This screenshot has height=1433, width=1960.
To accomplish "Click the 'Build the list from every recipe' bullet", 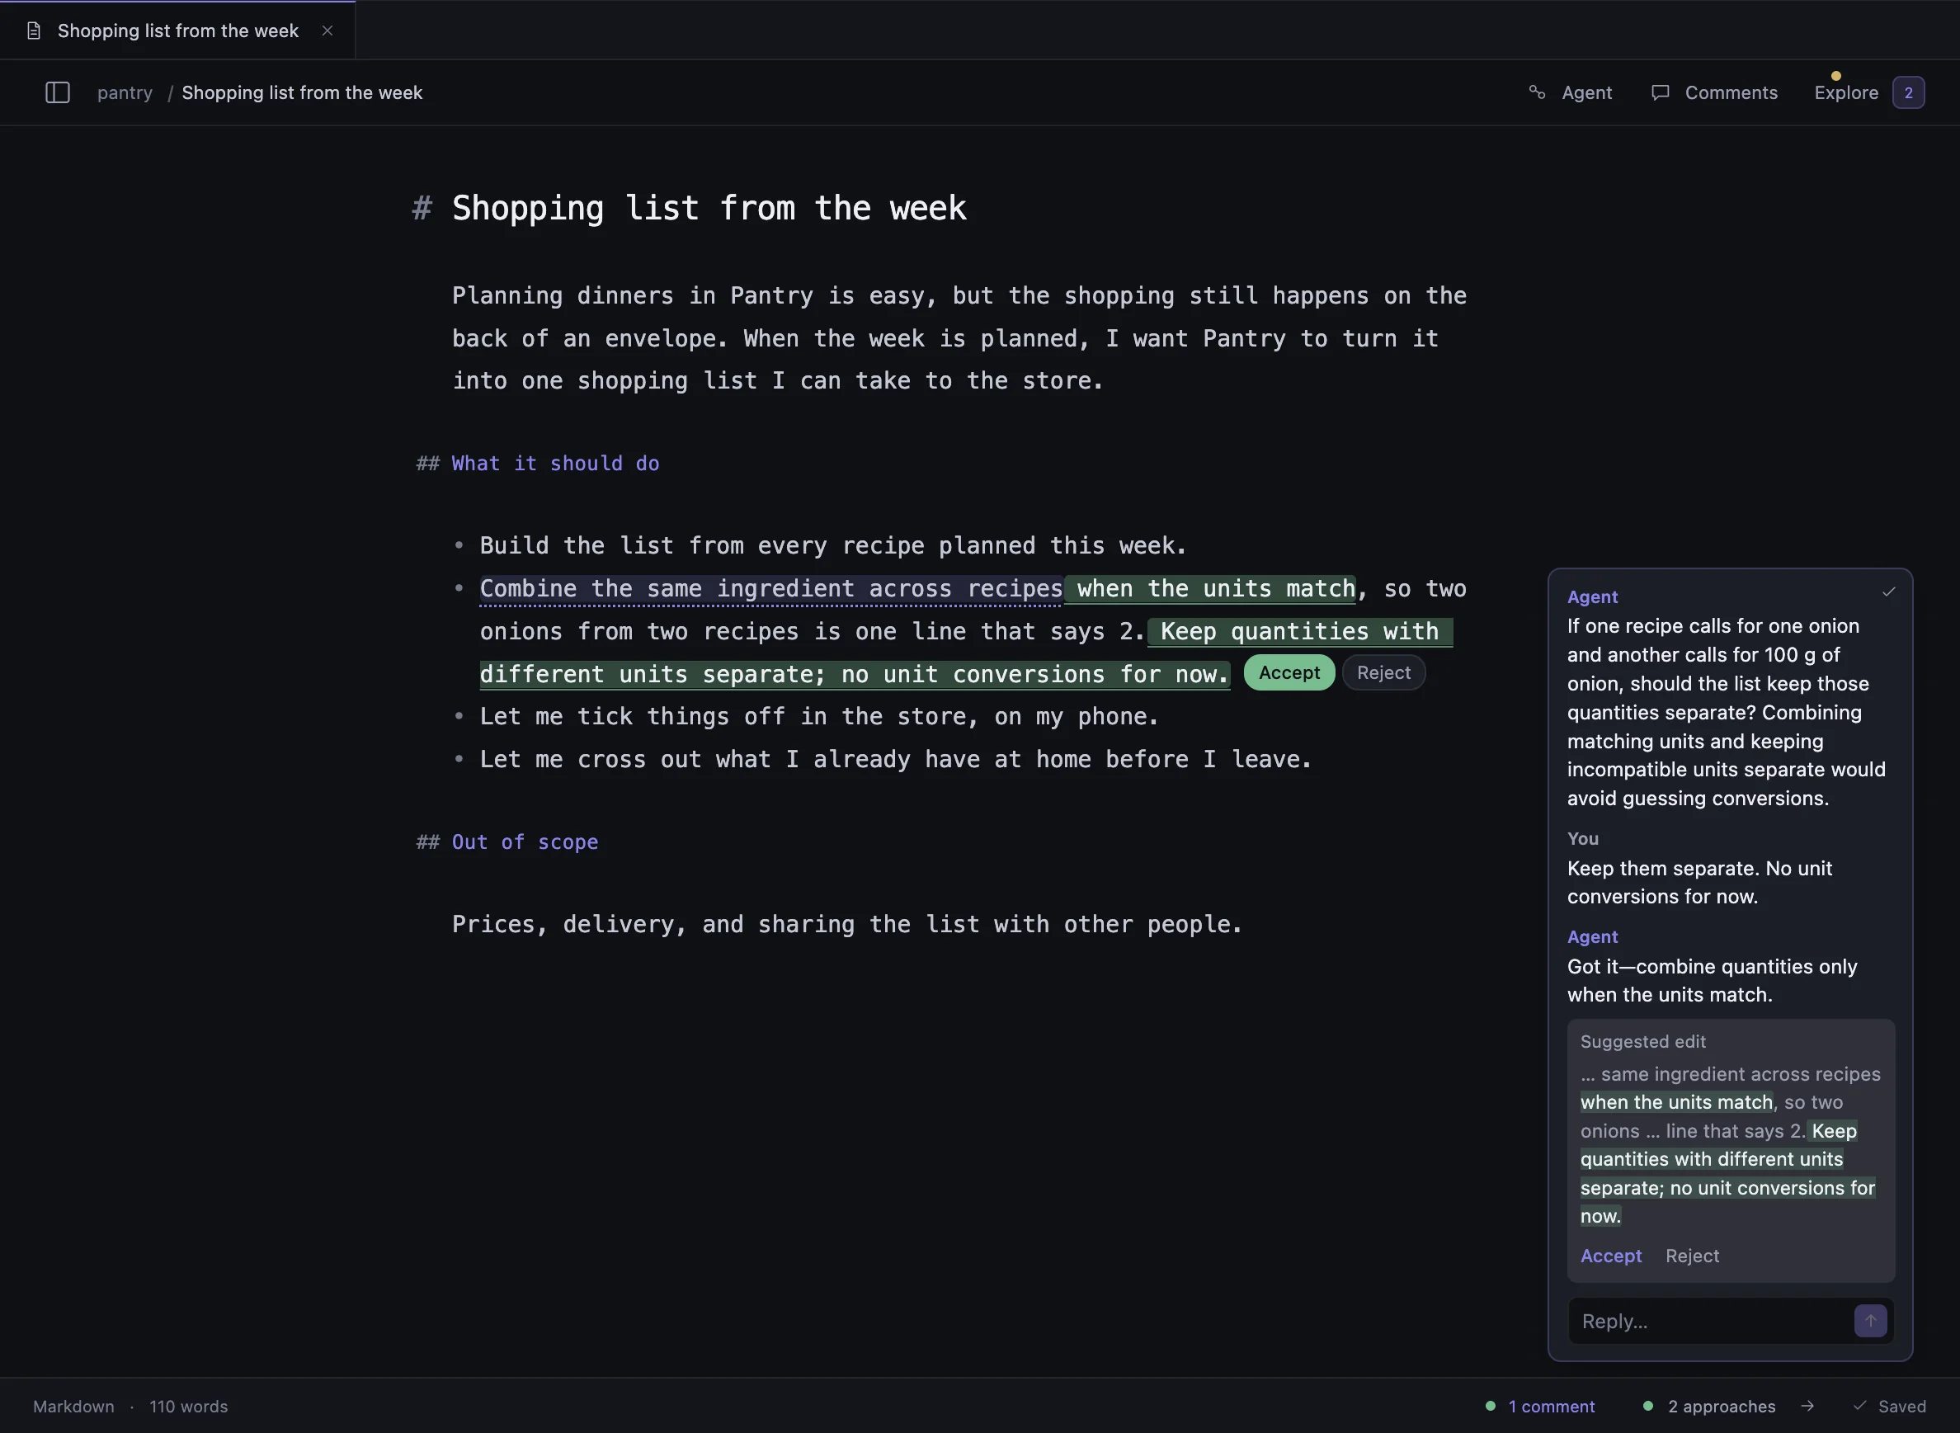I will [x=832, y=545].
